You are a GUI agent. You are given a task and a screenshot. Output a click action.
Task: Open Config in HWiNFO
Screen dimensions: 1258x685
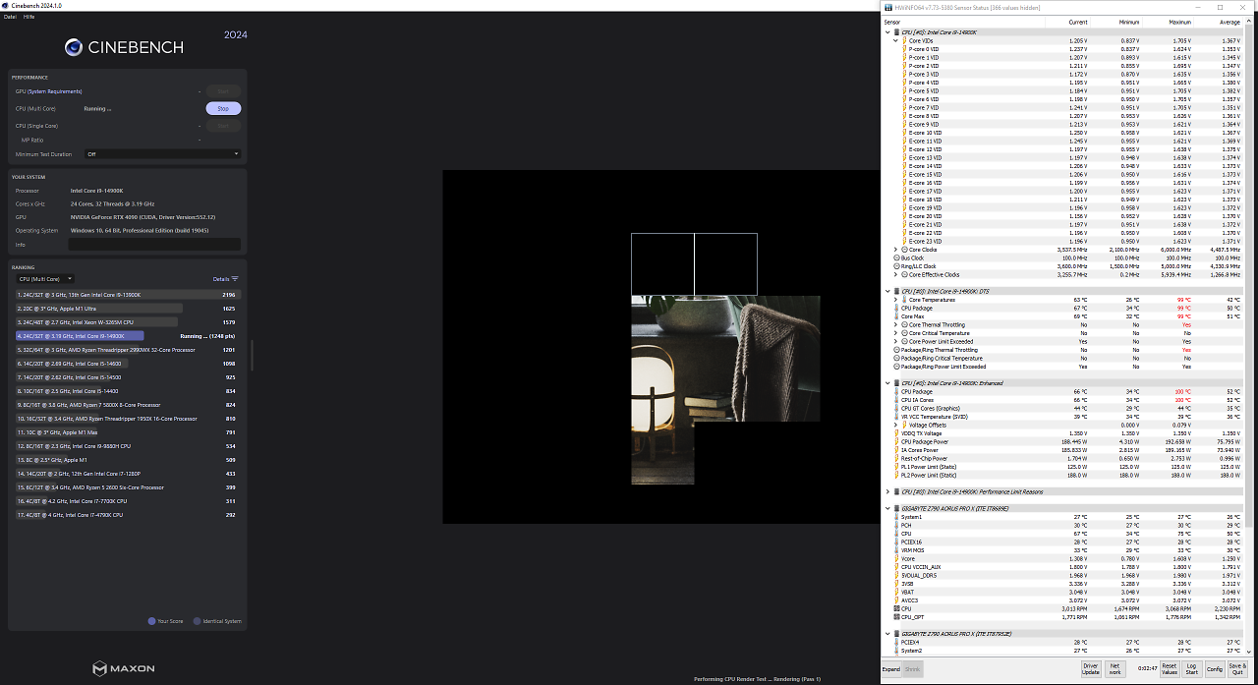point(1215,668)
